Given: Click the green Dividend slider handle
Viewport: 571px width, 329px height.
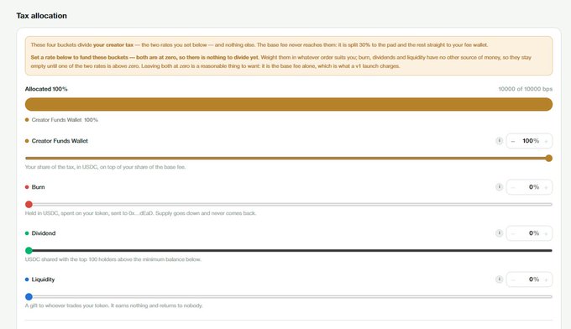Looking at the screenshot, I should tap(29, 251).
